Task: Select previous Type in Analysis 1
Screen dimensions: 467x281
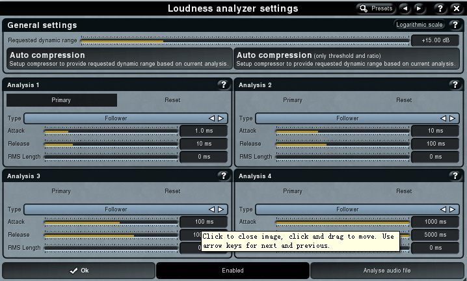Action: (212, 118)
